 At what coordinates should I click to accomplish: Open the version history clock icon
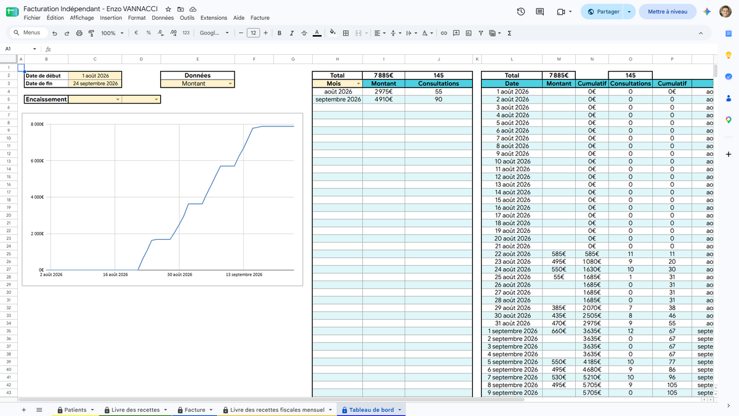coord(521,12)
